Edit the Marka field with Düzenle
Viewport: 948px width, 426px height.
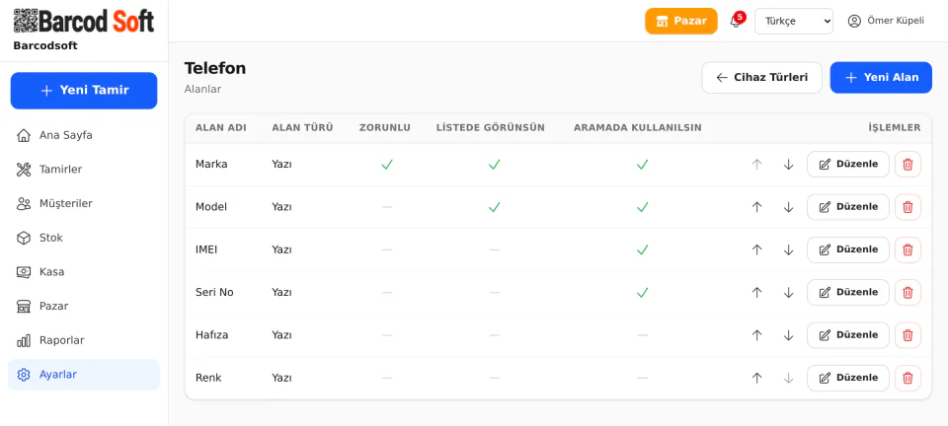pyautogui.click(x=848, y=164)
